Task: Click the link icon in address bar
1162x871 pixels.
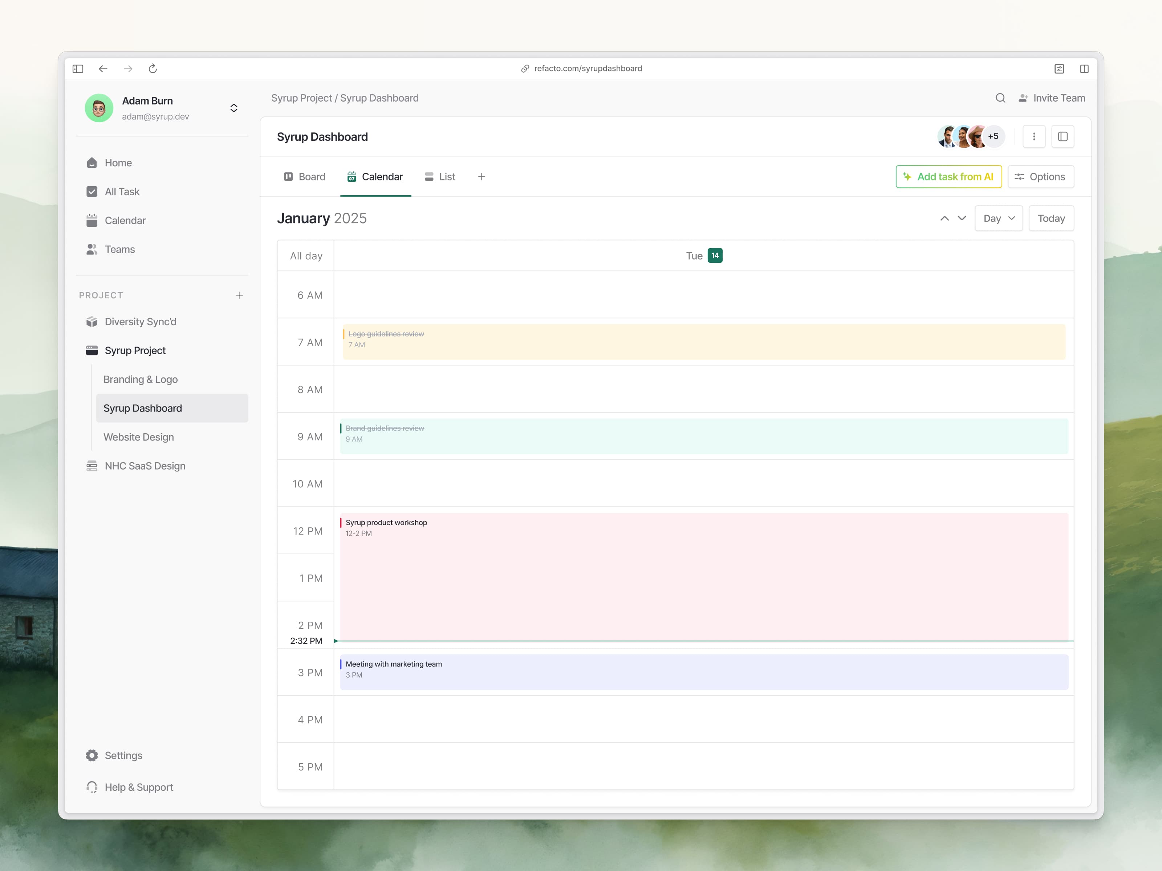Action: pos(525,69)
